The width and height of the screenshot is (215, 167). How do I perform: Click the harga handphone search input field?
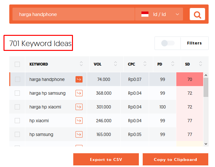(74, 14)
